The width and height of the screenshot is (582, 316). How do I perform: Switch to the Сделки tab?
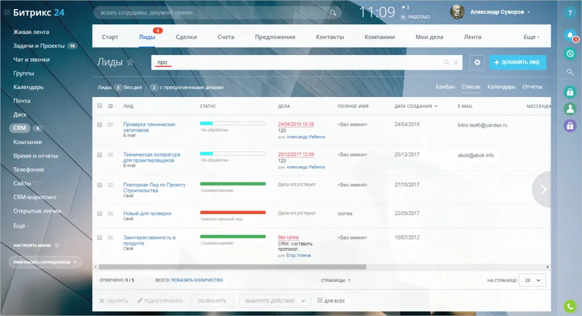click(x=186, y=37)
